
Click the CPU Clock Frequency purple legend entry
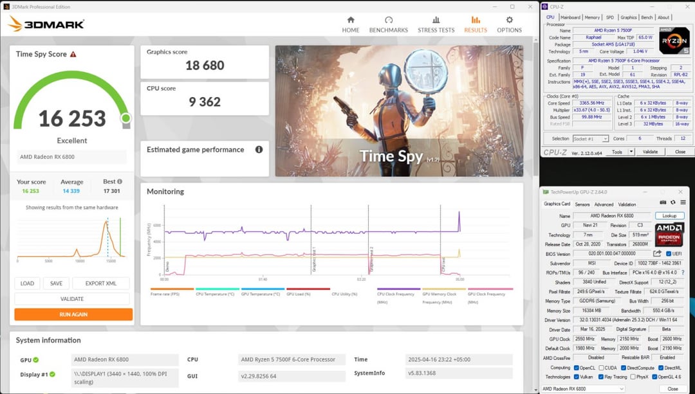[x=398, y=295]
